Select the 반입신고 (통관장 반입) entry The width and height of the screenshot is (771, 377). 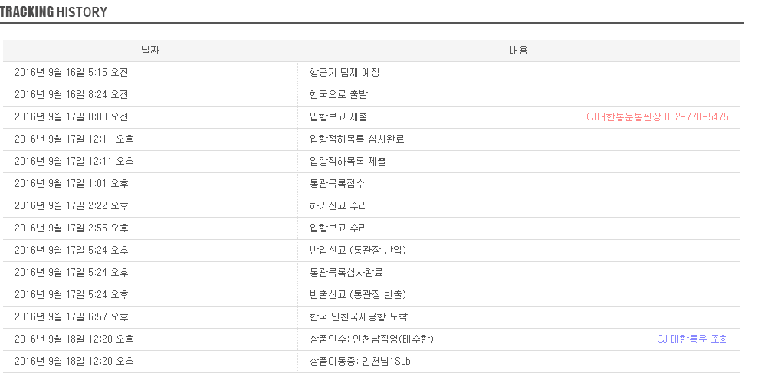click(357, 251)
